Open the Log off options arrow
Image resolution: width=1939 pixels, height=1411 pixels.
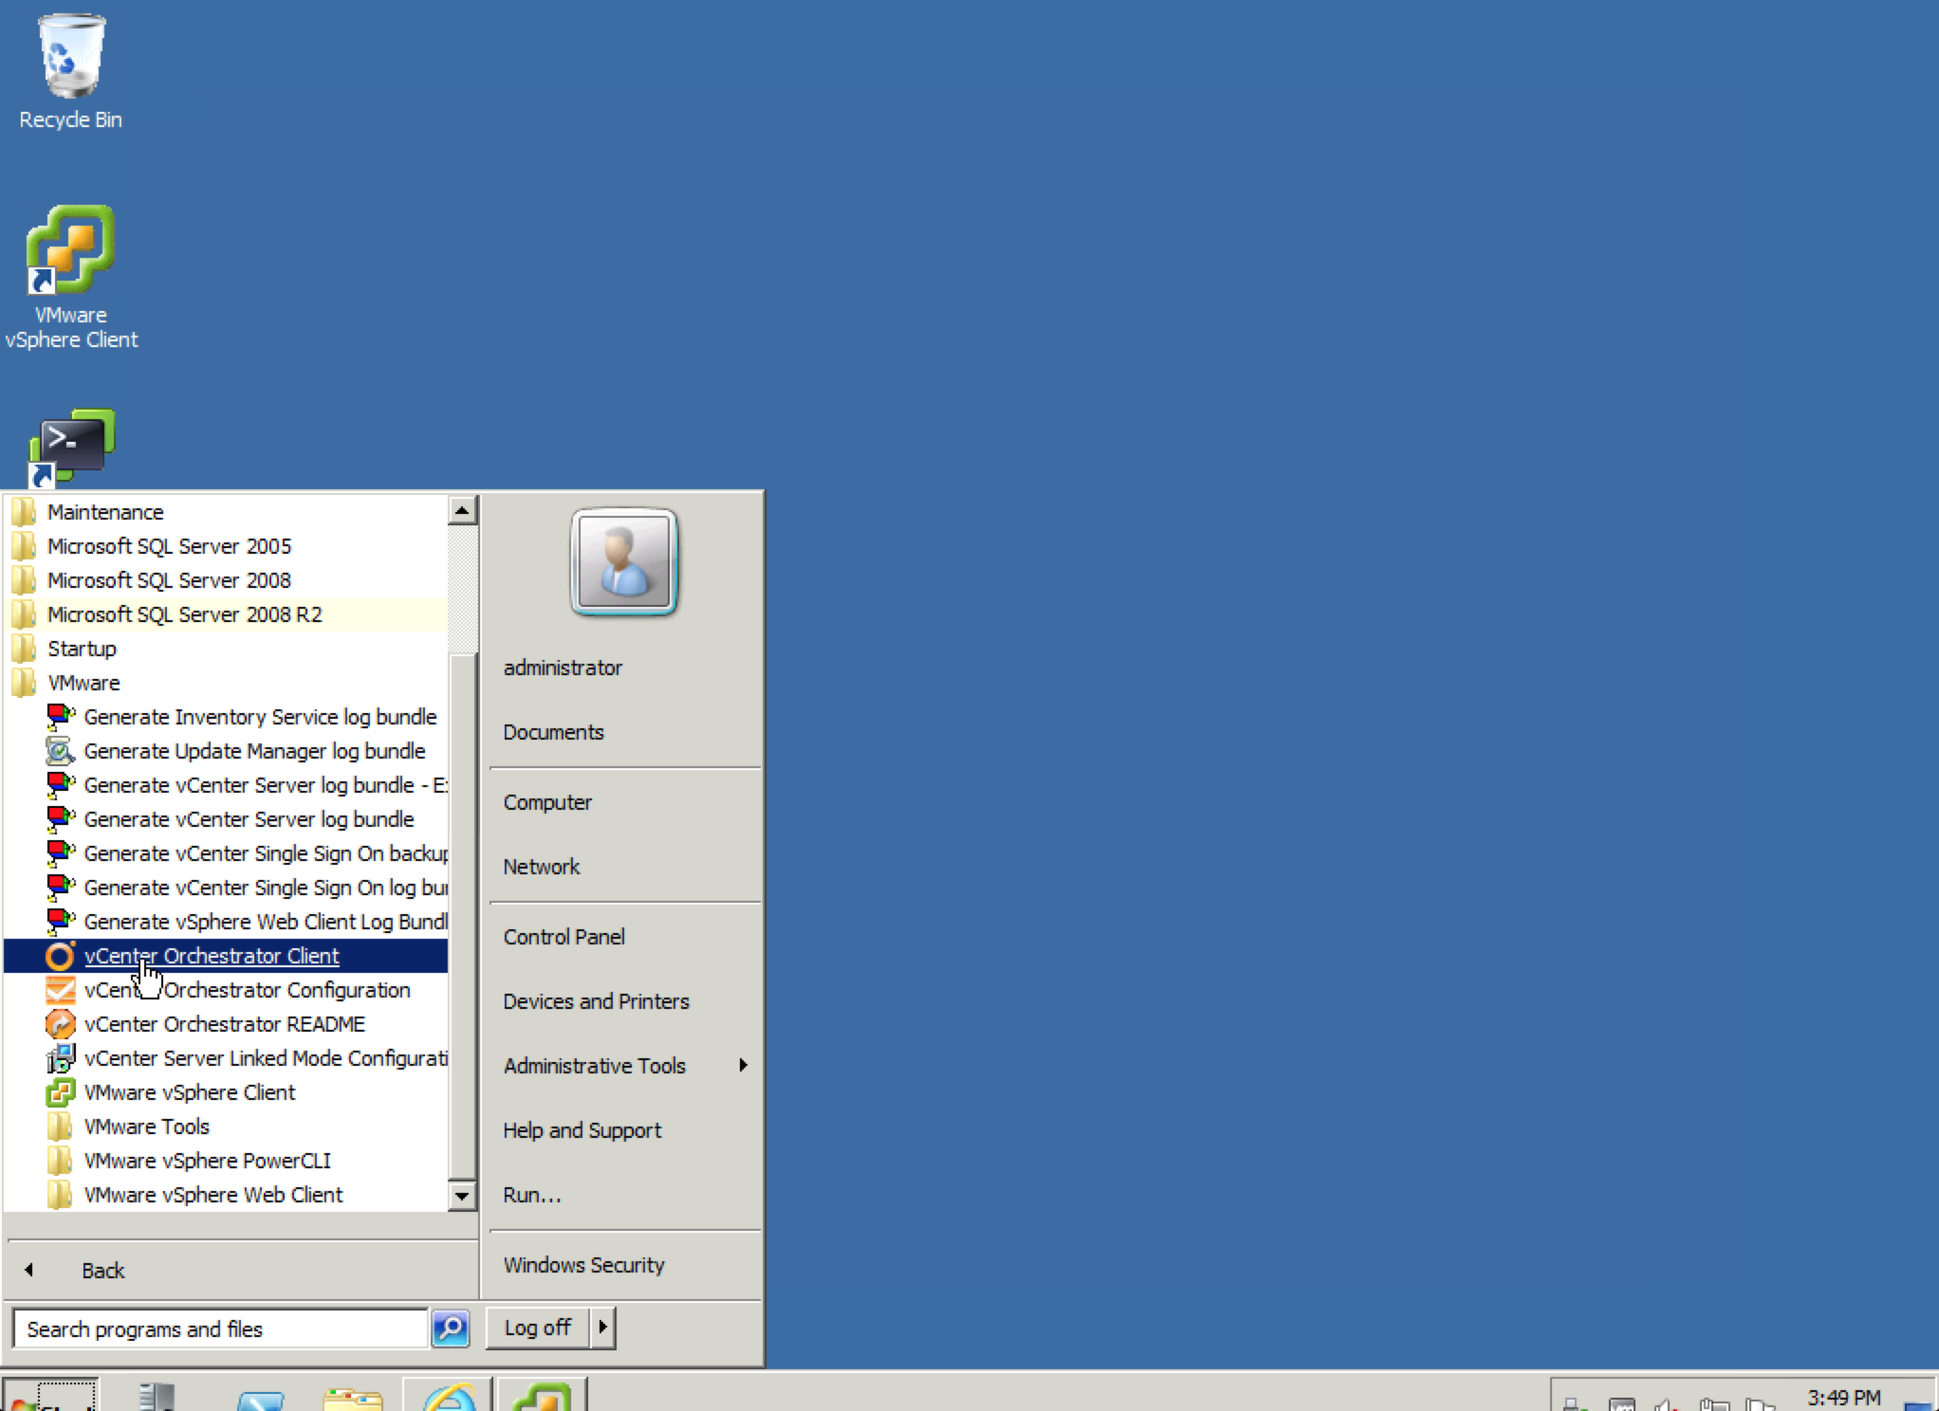pyautogui.click(x=602, y=1328)
